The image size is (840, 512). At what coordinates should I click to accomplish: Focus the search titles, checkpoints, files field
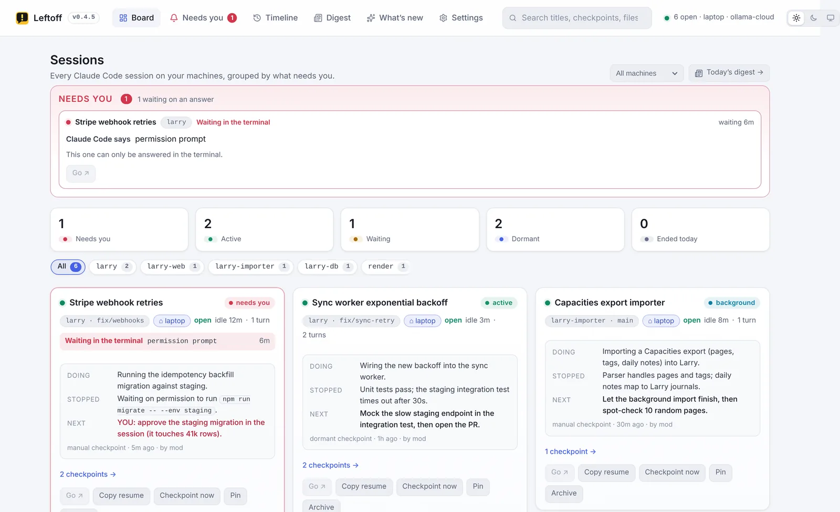[577, 18]
